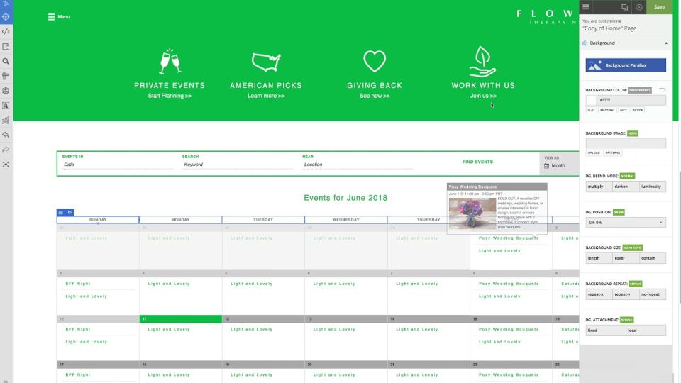Open the site Menu in the header
This screenshot has height=383, width=681.
[x=58, y=16]
